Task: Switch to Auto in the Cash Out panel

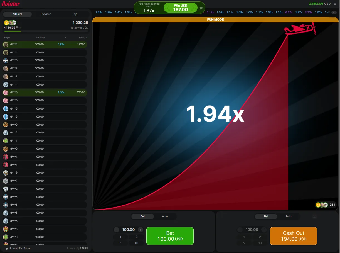Action: click(x=289, y=216)
